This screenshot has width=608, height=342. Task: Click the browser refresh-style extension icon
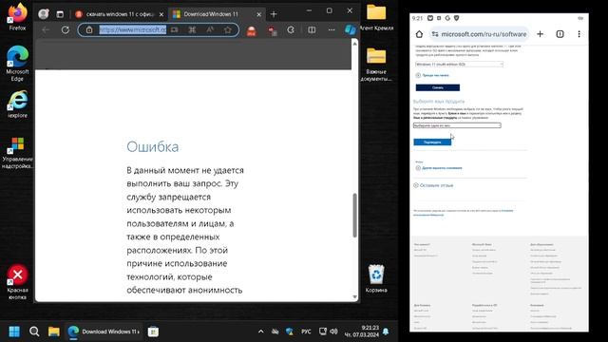(x=291, y=29)
